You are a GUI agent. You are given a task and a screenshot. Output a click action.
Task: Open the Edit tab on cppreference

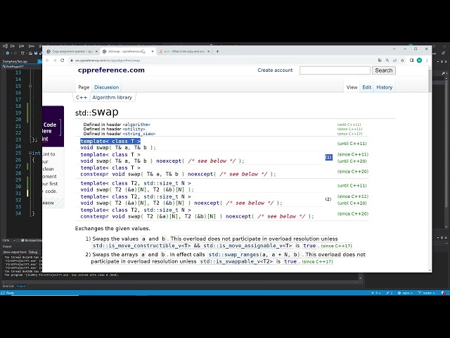point(367,87)
